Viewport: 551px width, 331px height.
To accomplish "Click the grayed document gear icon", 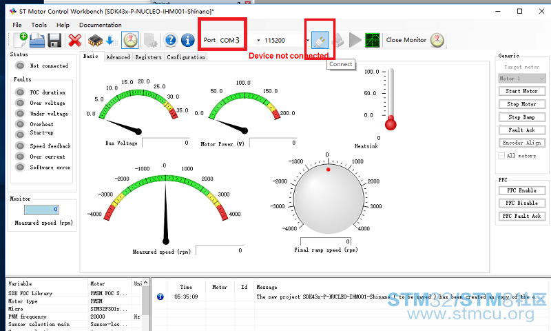I will point(150,40).
